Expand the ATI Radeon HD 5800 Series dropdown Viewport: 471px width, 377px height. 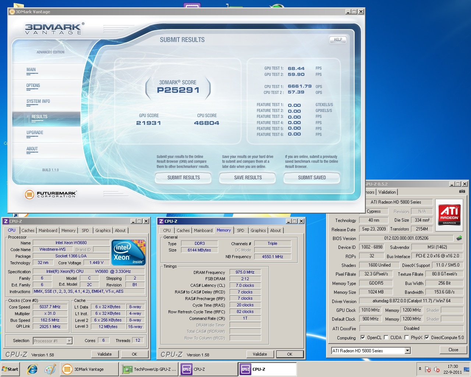(x=407, y=351)
